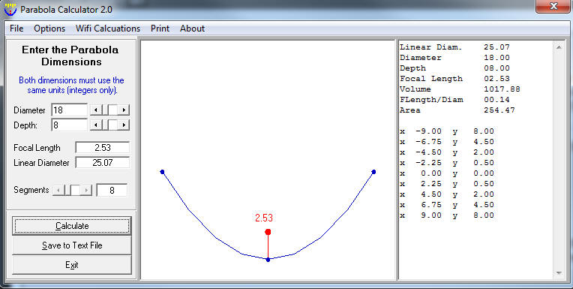Screen dimensions: 573x289
Task: Click the Linear Diam. 25.07 result line
Action: tap(454, 47)
